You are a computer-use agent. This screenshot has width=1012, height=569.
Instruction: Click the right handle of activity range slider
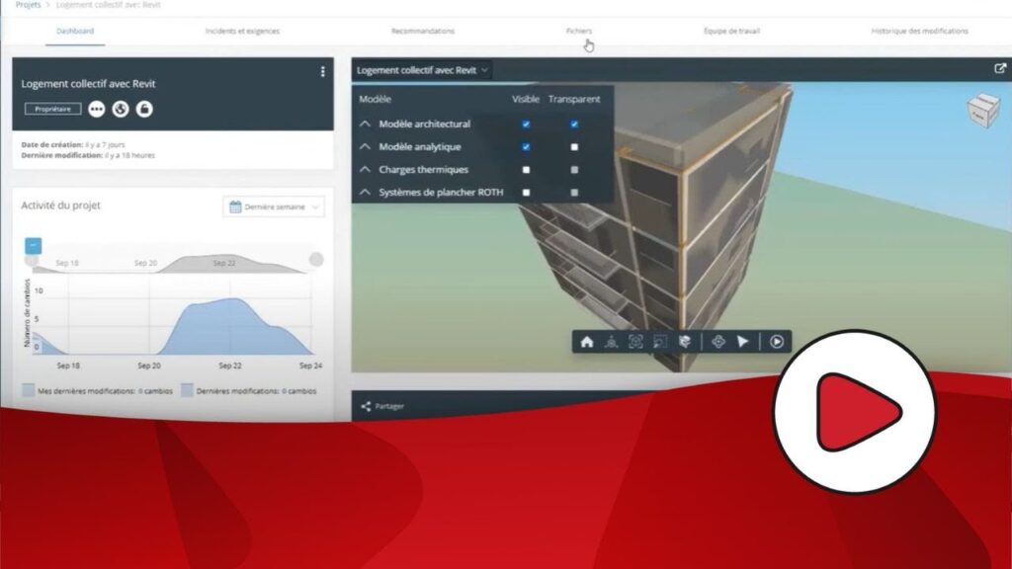pos(315,260)
